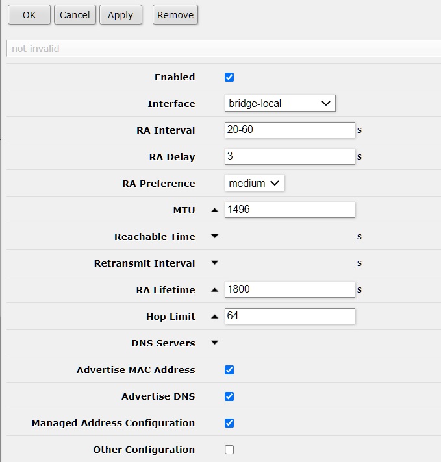Click into the RA Interval field
This screenshot has height=462, width=441.
[290, 130]
